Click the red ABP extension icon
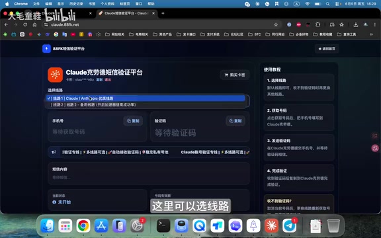The width and height of the screenshot is (381, 238). point(298,24)
